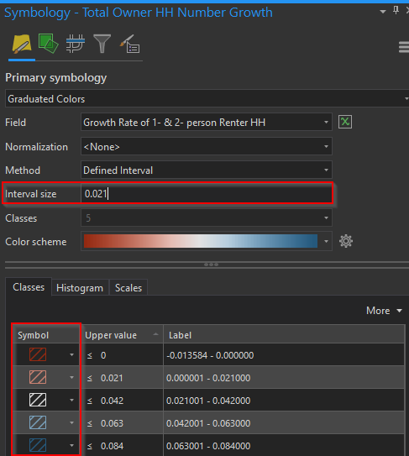This screenshot has height=456, width=409.
Task: Open the More dropdown menu
Action: point(384,311)
